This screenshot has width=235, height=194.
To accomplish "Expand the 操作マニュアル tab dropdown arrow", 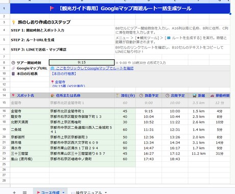I will [106, 192].
